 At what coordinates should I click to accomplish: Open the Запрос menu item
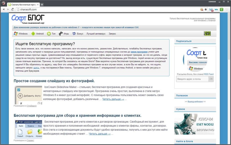pos(112,34)
